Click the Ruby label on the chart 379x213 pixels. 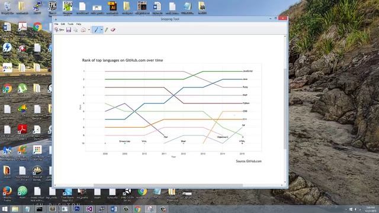point(245,87)
